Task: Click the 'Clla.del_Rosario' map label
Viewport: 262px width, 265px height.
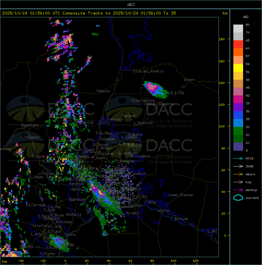Action: coord(148,71)
